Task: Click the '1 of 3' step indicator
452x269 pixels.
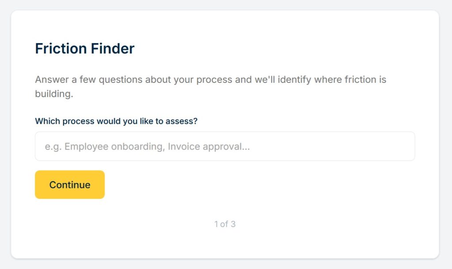Action: (225, 224)
